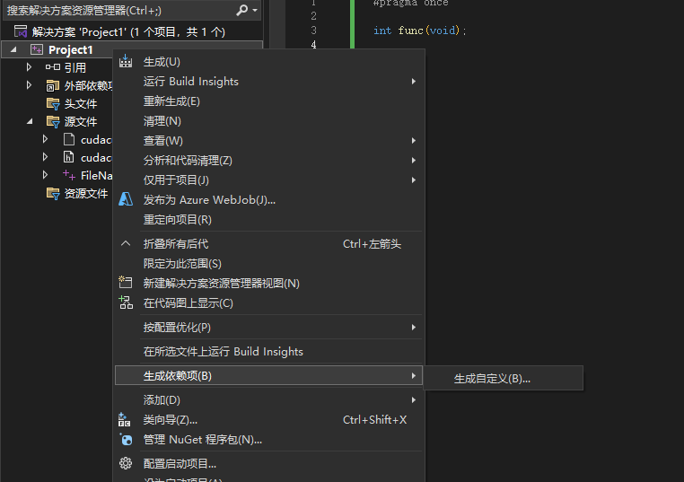This screenshot has height=482, width=684.
Task: Focus the Solution Explorer search field
Action: 132,10
